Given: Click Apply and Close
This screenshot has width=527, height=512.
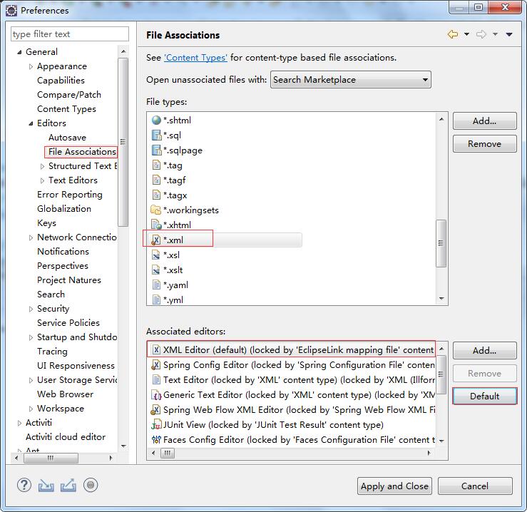Looking at the screenshot, I should [394, 486].
